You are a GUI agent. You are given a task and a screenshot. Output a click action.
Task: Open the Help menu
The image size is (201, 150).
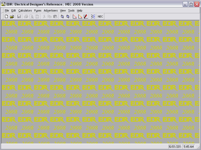coord(79,10)
